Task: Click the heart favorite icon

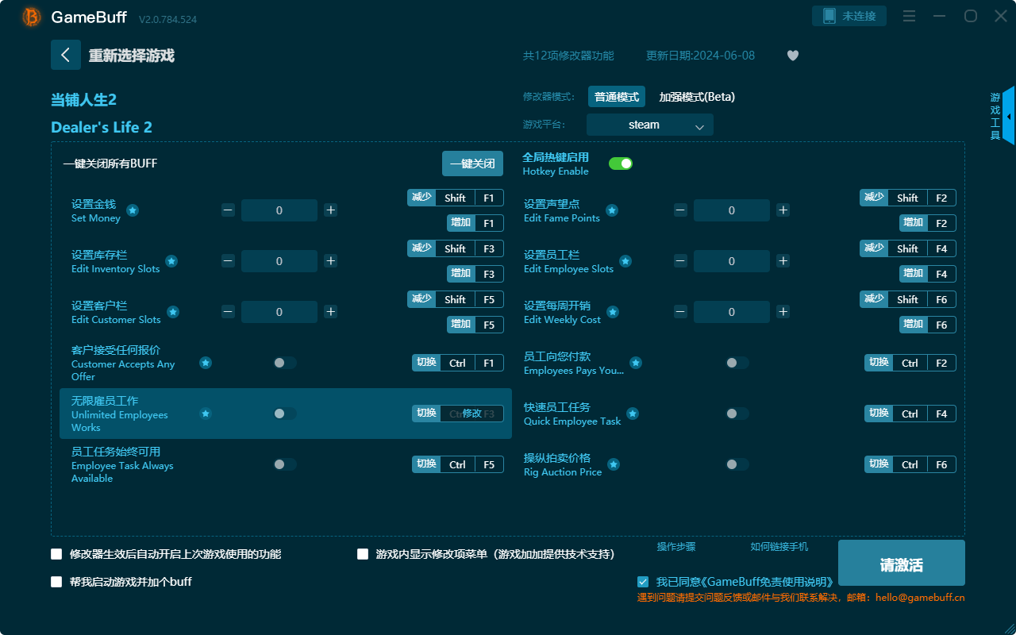Action: coord(792,56)
